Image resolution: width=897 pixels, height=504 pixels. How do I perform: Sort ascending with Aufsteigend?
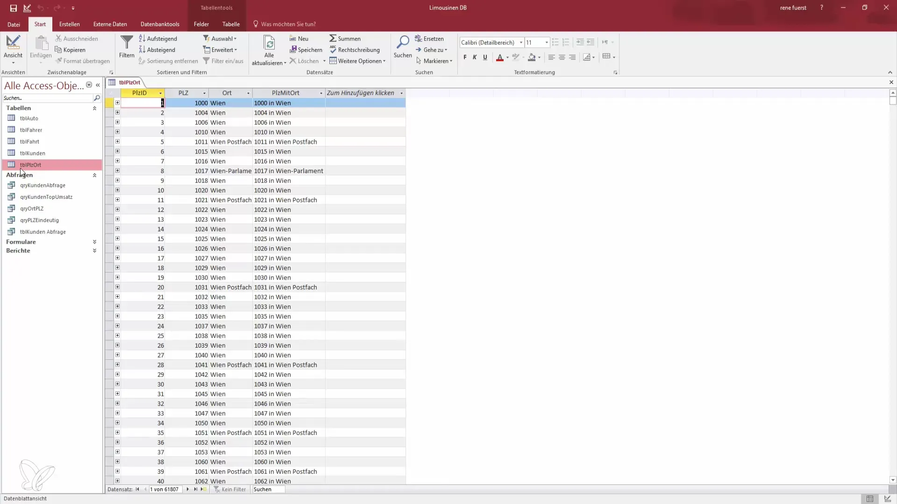point(158,39)
